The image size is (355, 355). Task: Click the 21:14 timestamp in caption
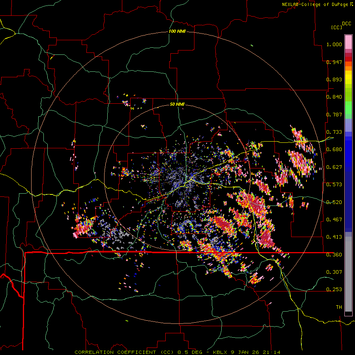[271, 352]
